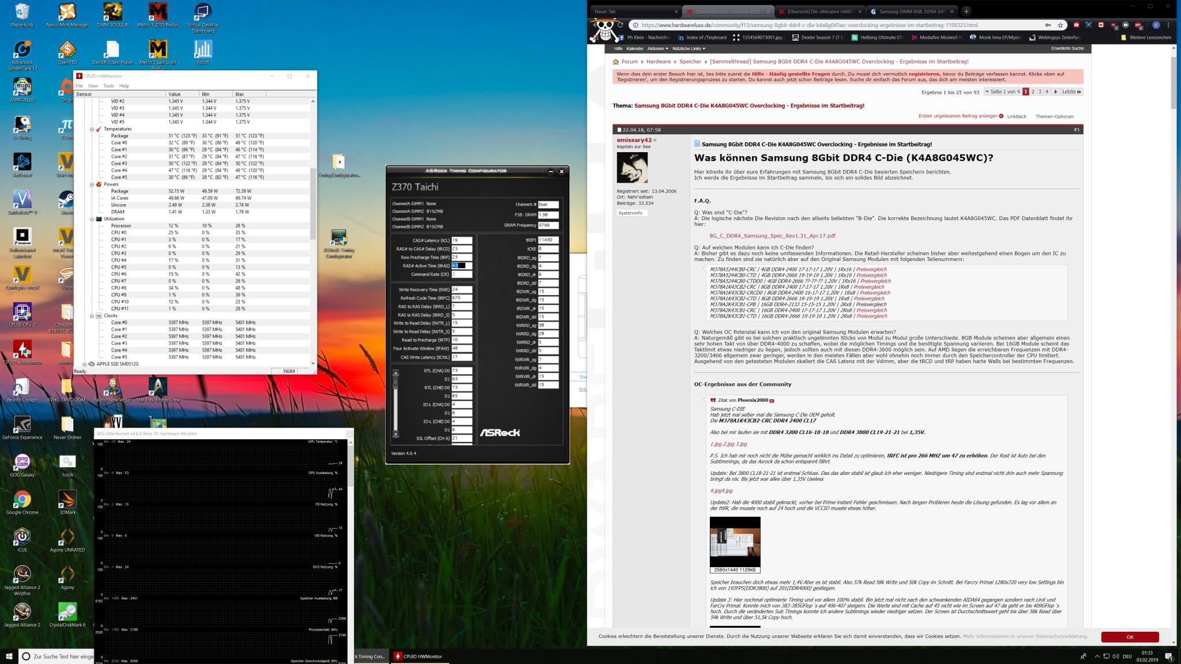Open the Tools menu in HWMonitor
1181x664 pixels.
pyautogui.click(x=108, y=86)
